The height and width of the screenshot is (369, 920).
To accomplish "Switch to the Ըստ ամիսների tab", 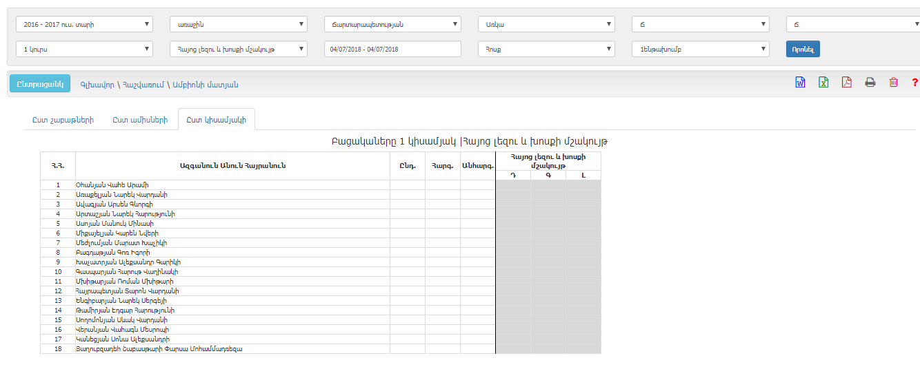I will coord(140,120).
